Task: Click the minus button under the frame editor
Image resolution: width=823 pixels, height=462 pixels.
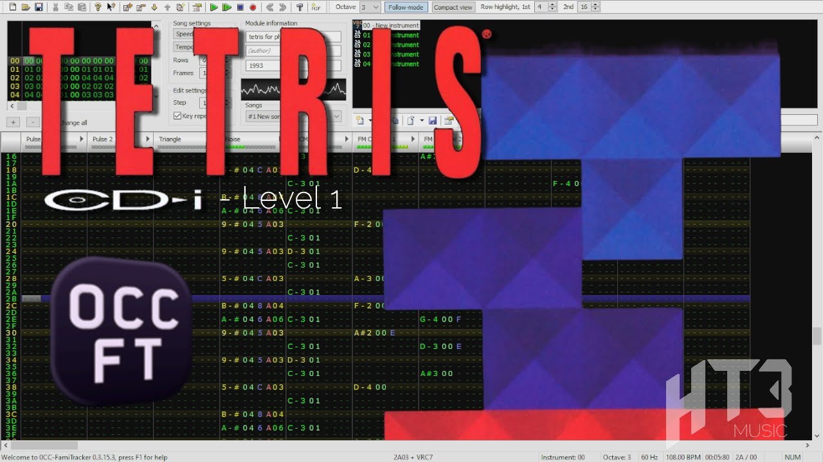Action: tap(33, 122)
